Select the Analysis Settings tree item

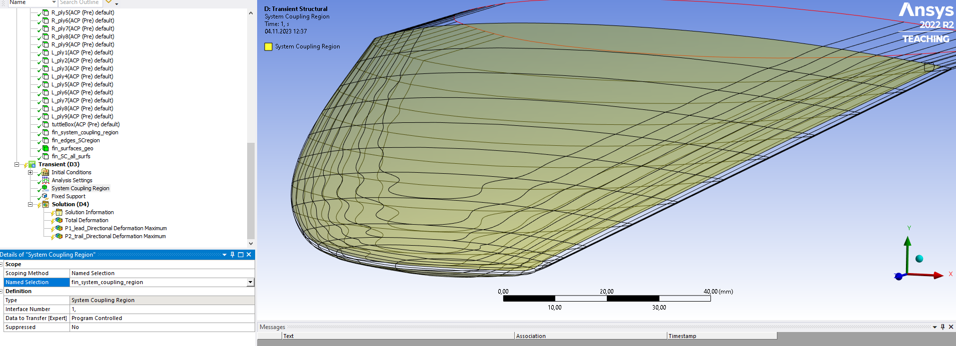(x=72, y=180)
